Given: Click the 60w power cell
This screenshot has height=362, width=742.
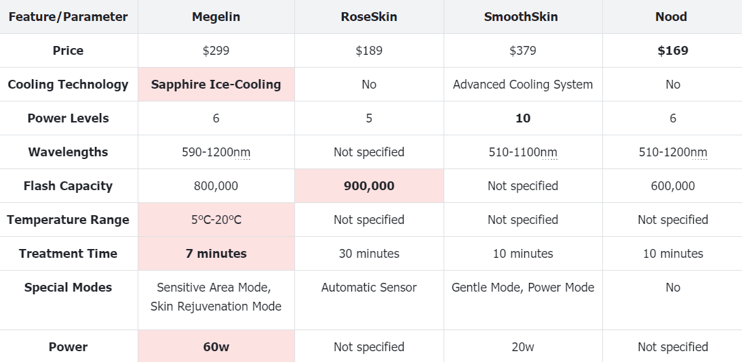Looking at the screenshot, I should click(216, 346).
